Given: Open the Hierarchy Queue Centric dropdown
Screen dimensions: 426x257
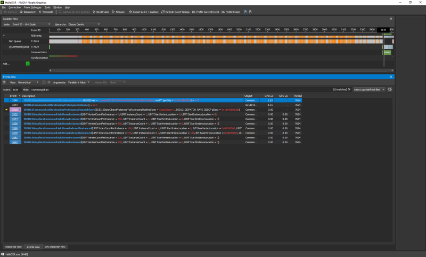Looking at the screenshot, I should 84,24.
